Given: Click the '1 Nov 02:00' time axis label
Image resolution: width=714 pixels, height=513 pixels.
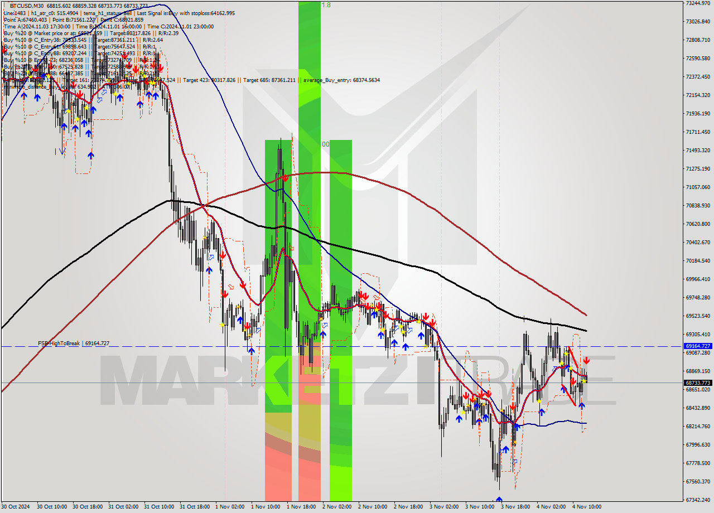Looking at the screenshot, I should [230, 507].
